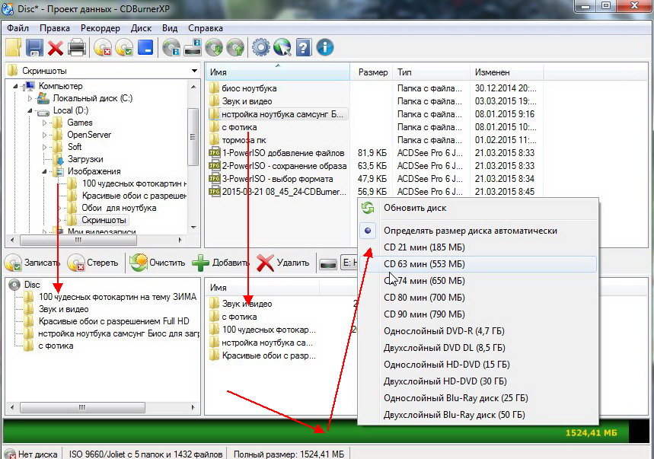Click the green disc capacity bar
The image size is (654, 459).
pyautogui.click(x=316, y=431)
